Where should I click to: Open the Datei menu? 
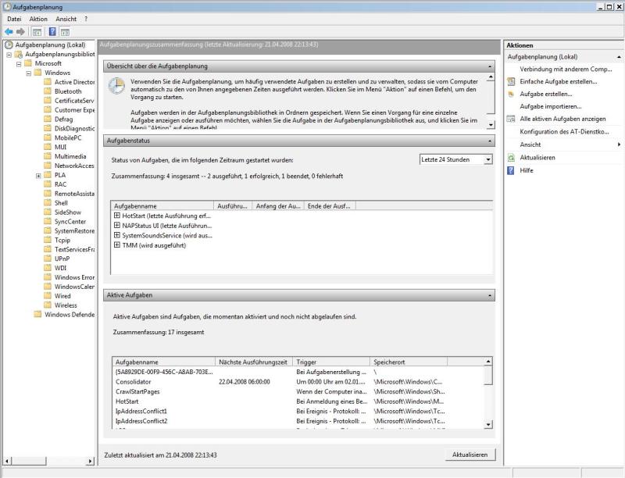(14, 19)
